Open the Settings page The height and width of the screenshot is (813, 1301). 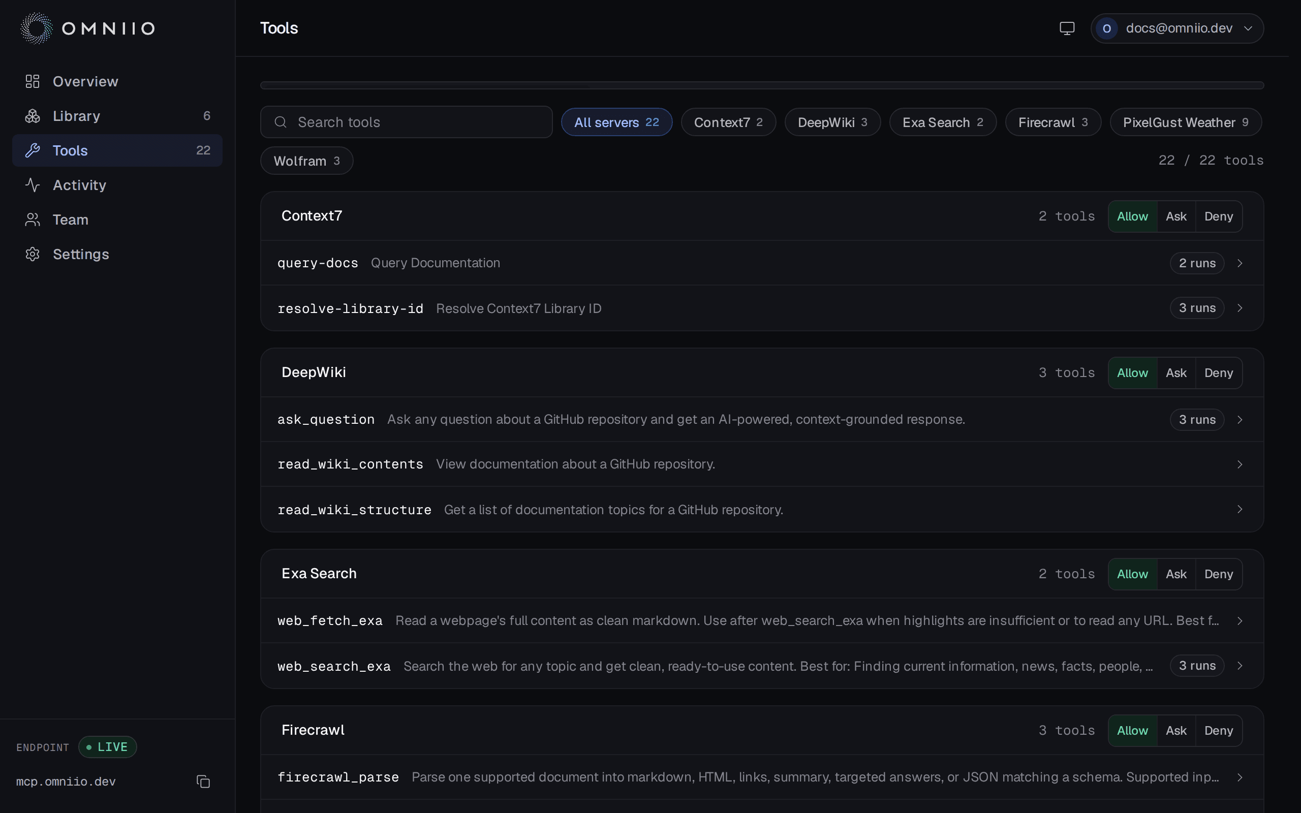(x=117, y=254)
